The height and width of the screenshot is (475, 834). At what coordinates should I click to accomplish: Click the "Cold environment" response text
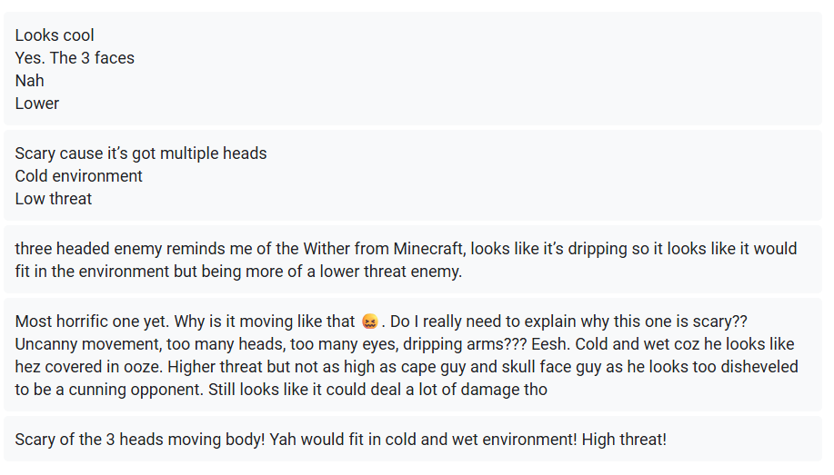pos(79,176)
